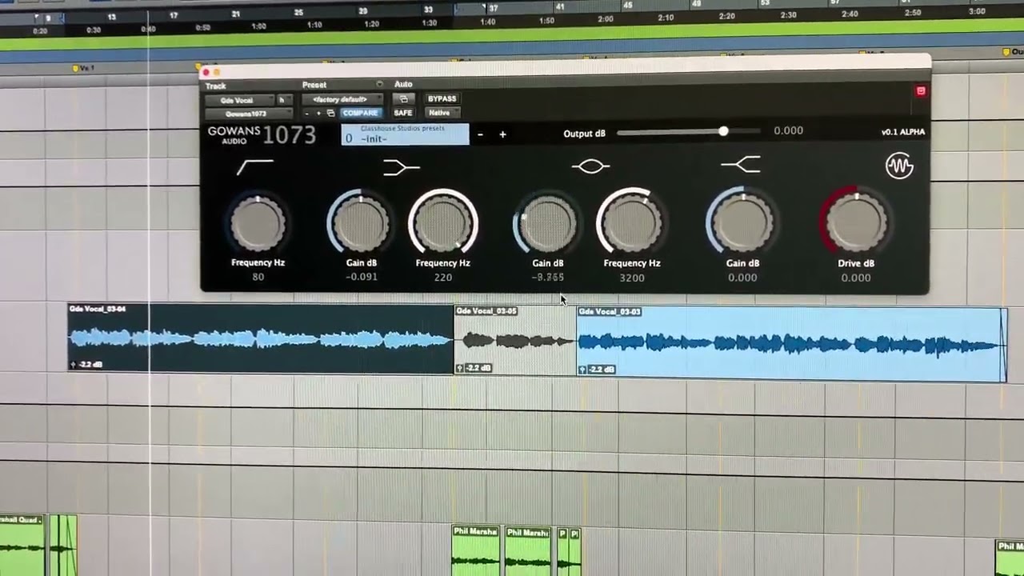Viewport: 1024px width, 576px height.
Task: Toggle the BYPASS button
Action: (x=442, y=99)
